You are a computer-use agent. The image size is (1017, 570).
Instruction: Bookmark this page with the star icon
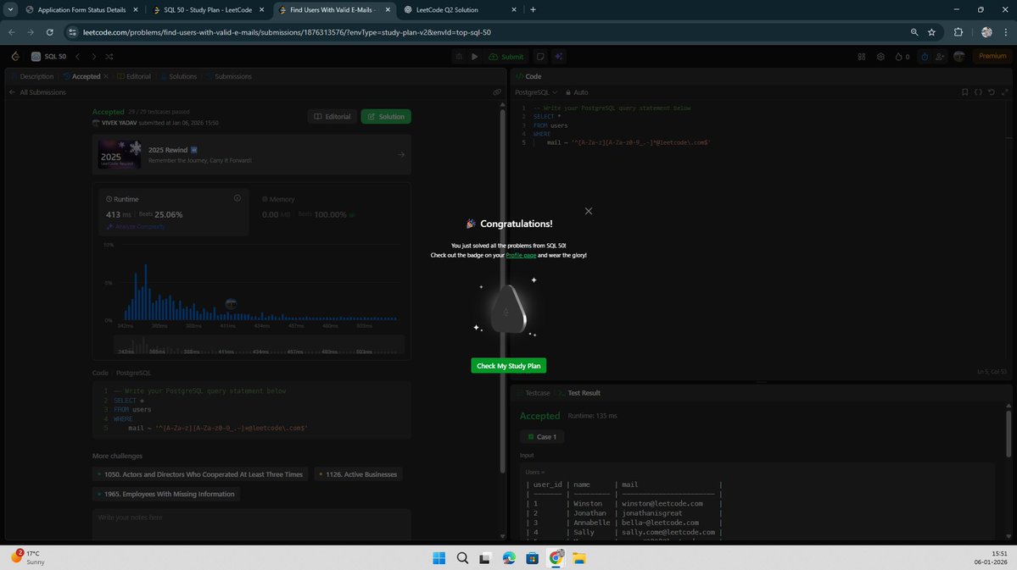click(x=932, y=32)
